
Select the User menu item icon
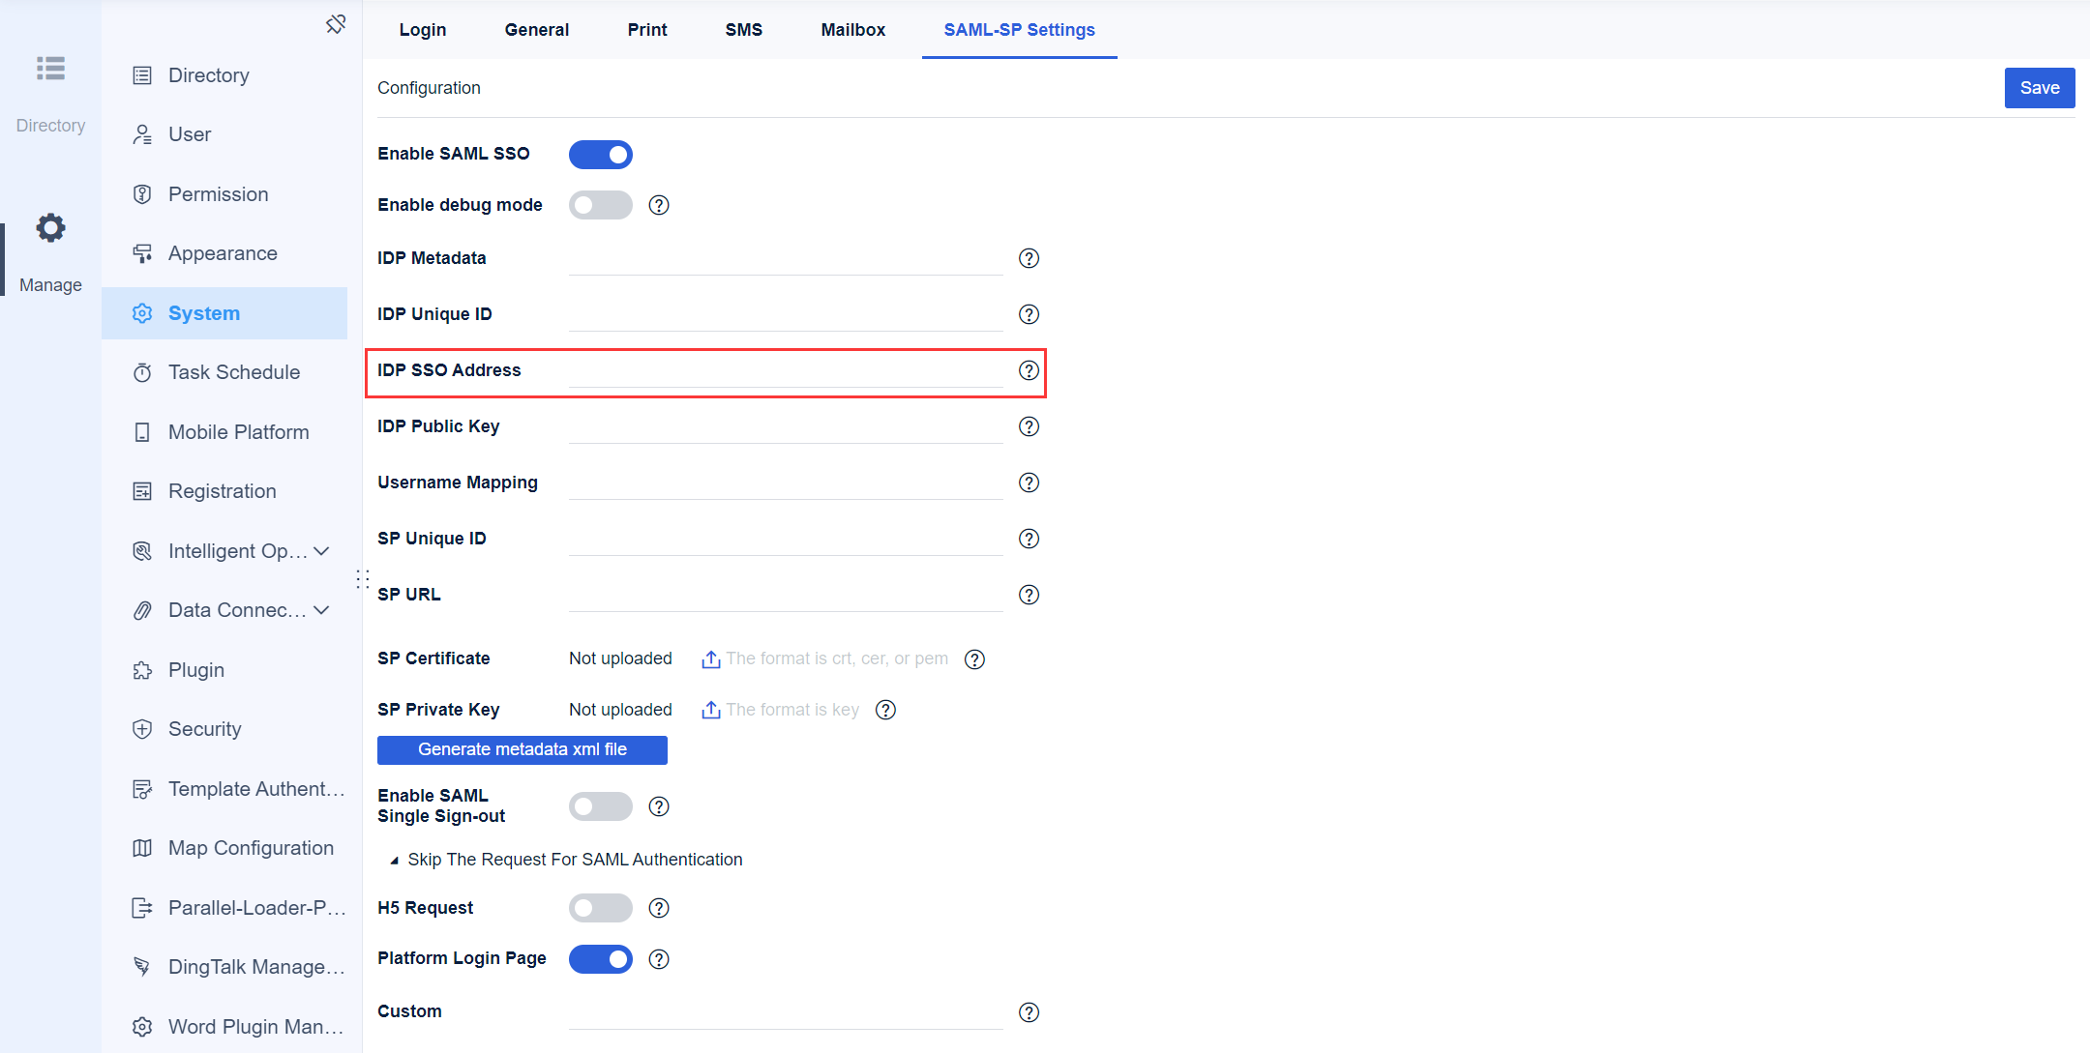(142, 134)
